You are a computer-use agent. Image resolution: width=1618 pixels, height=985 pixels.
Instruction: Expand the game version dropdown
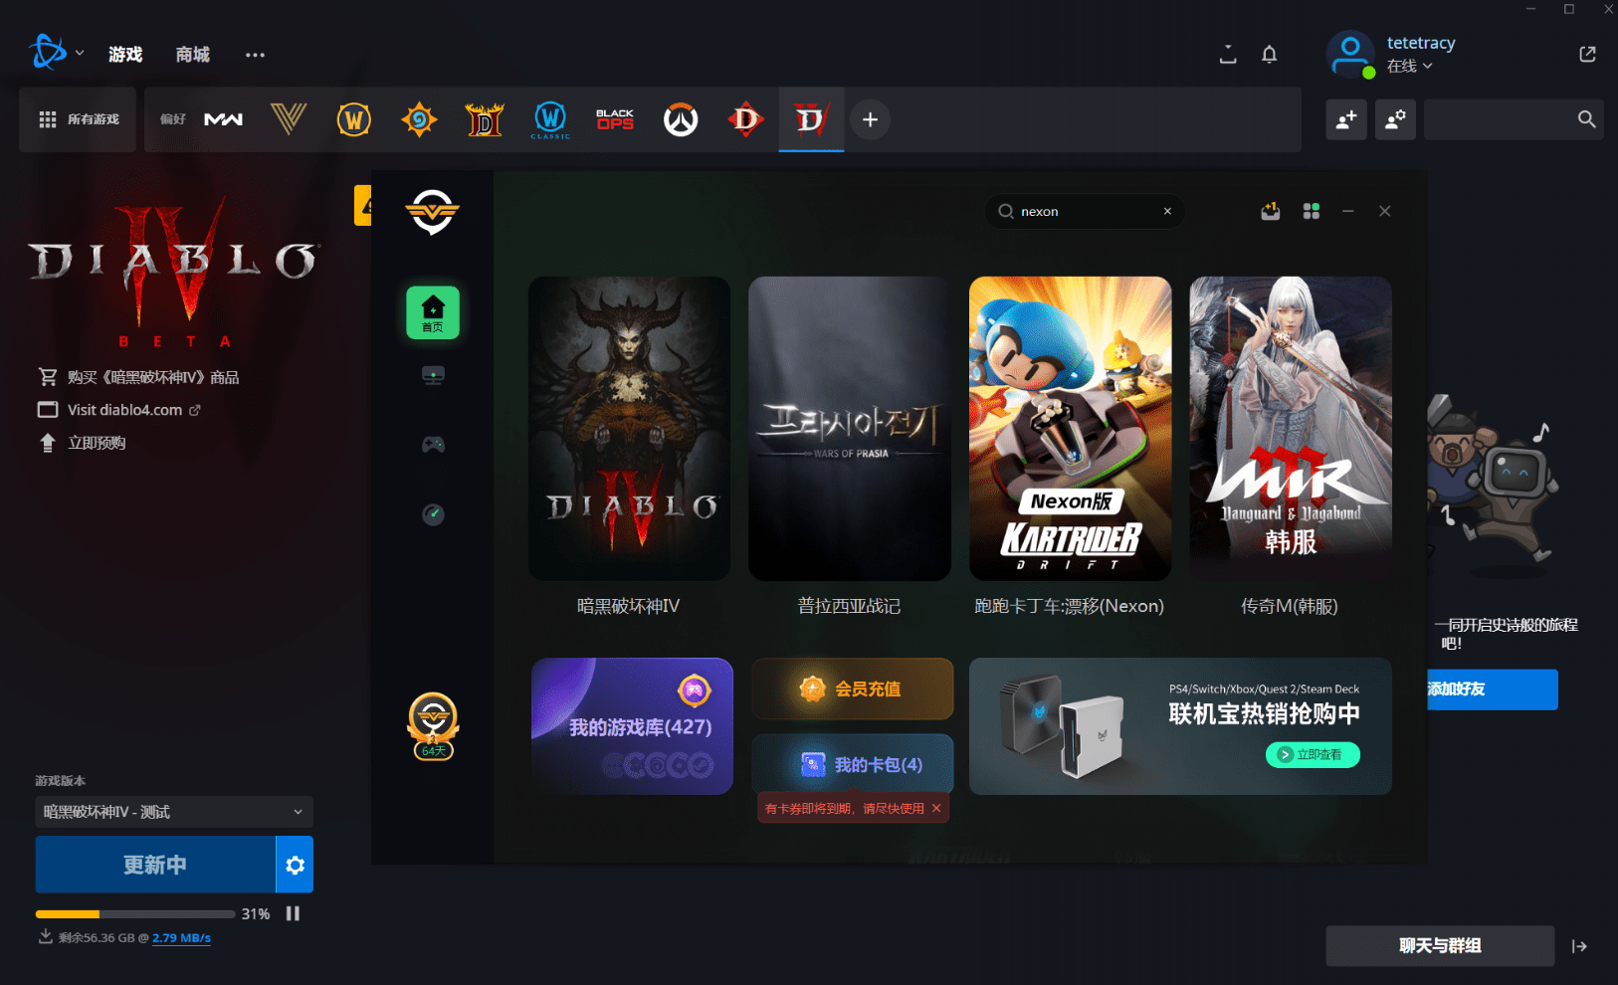(174, 812)
